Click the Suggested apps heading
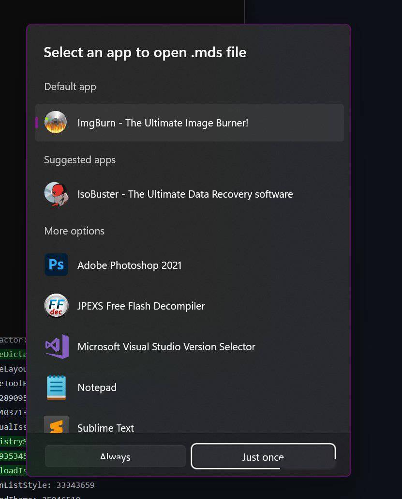 point(79,159)
